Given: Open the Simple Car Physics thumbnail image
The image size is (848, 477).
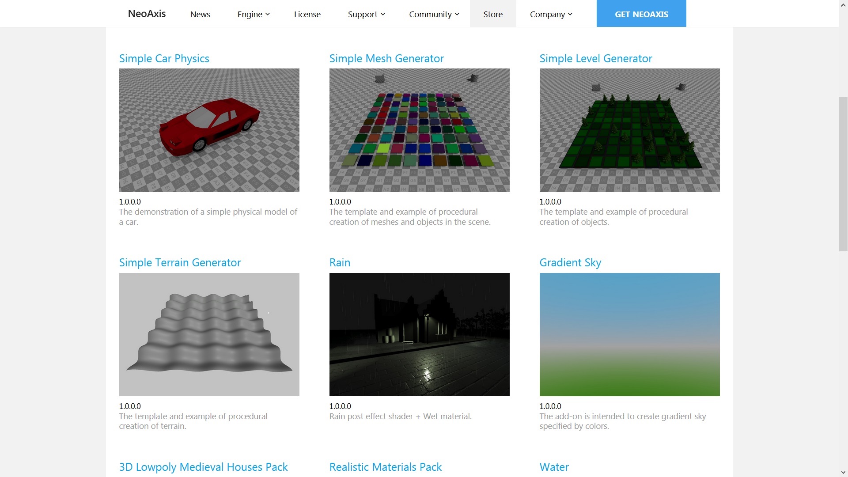Looking at the screenshot, I should point(209,130).
